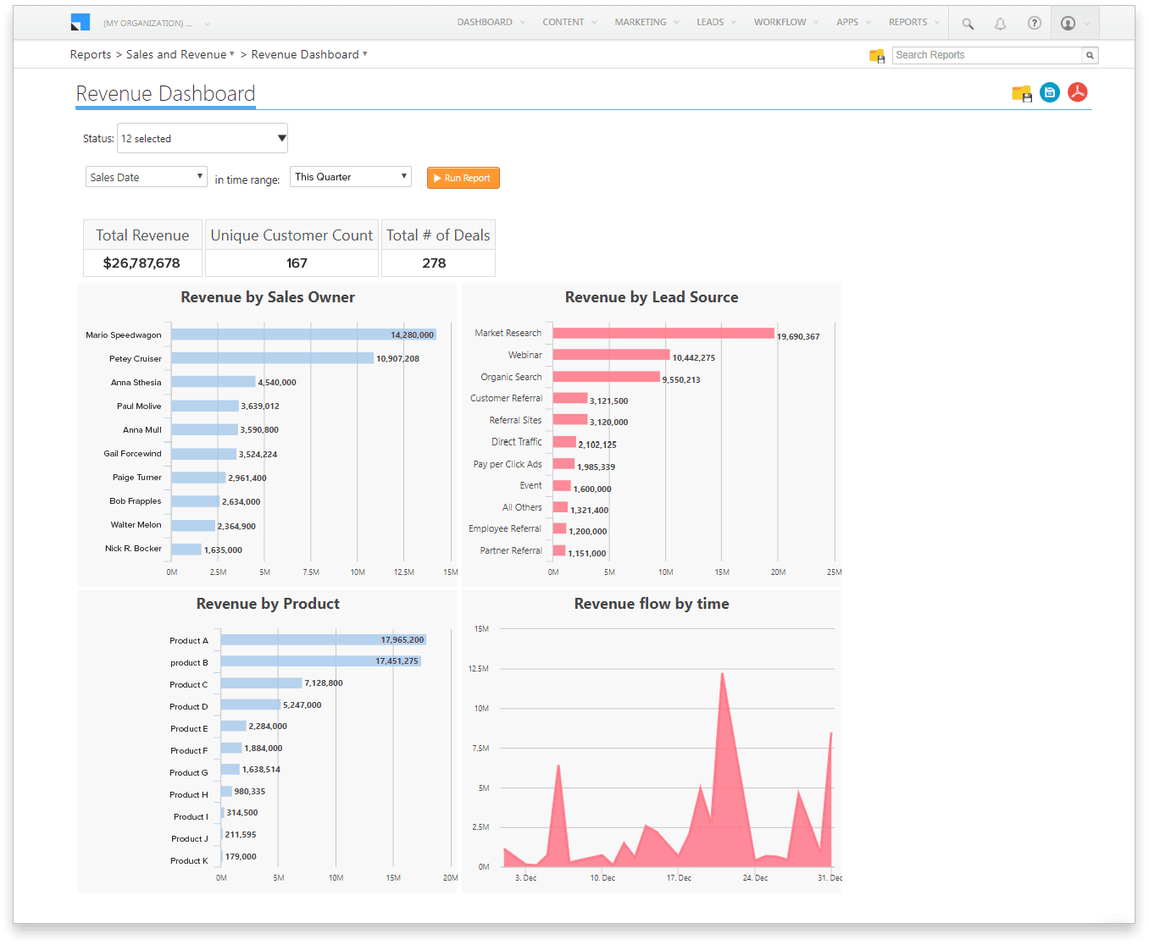Click the Run Report button
Image resolution: width=1149 pixels, height=945 pixels.
pos(463,178)
